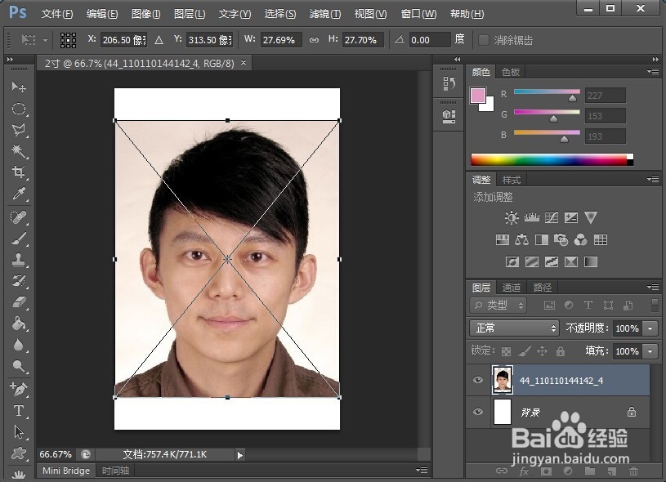Toggle visibility of the 背景 layer
The height and width of the screenshot is (482, 666).
click(x=478, y=413)
